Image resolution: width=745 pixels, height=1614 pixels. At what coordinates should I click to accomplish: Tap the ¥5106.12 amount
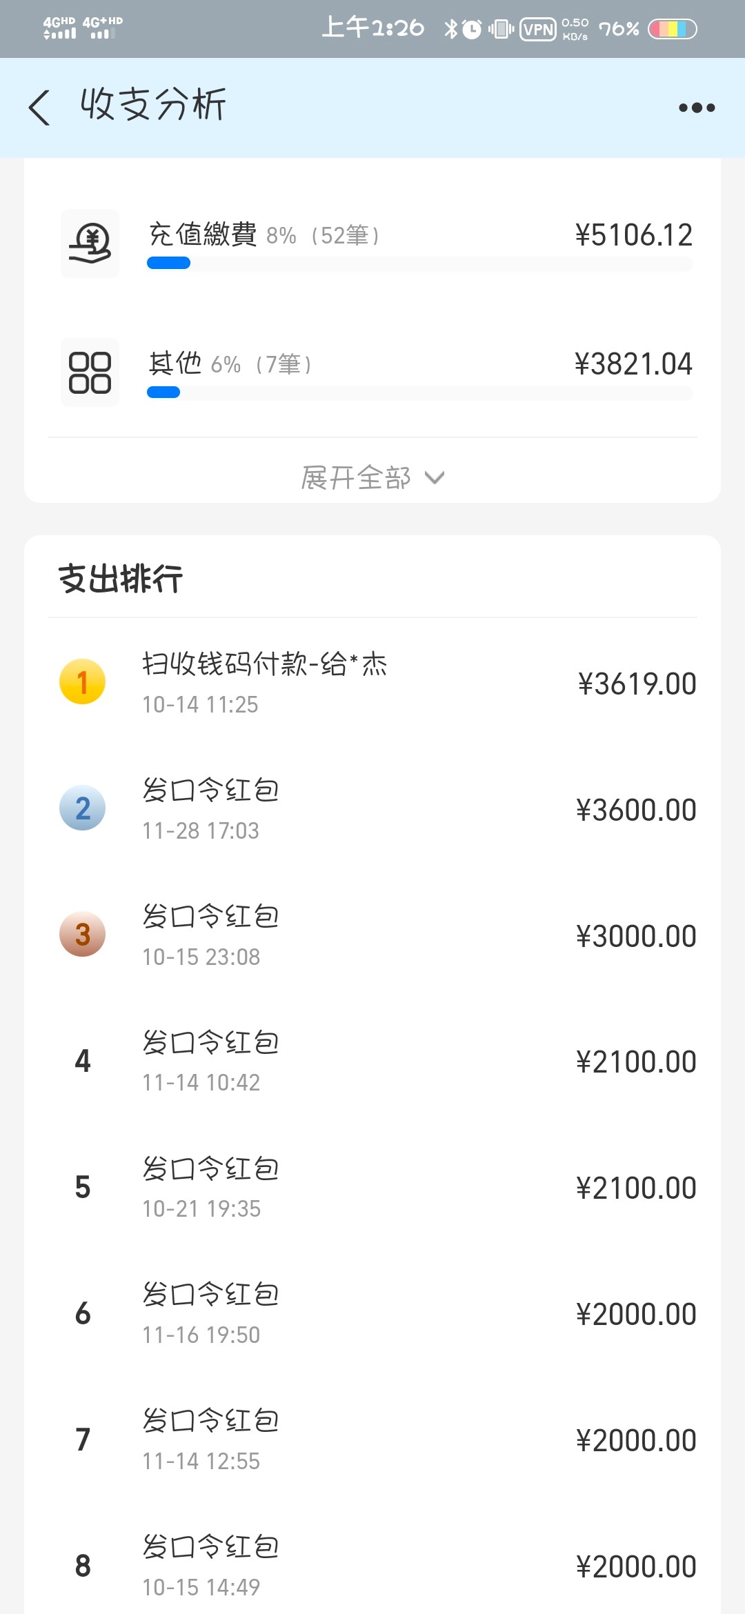click(633, 235)
